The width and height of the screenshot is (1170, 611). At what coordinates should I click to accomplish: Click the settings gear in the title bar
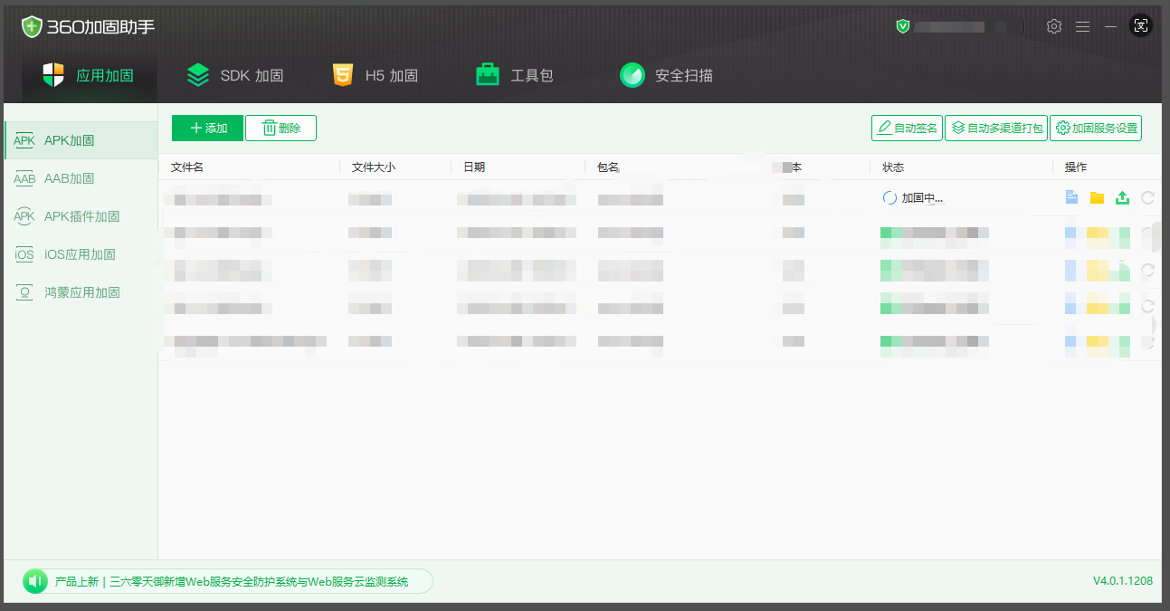coord(1053,26)
